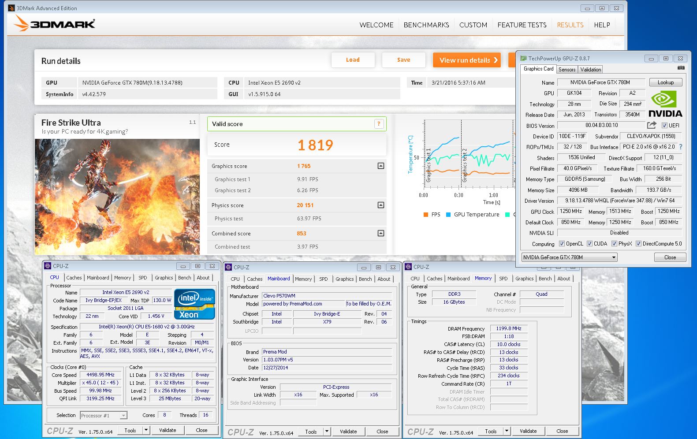
Task: Click Validate in Mainboard CPU-Z window
Action: (x=348, y=432)
